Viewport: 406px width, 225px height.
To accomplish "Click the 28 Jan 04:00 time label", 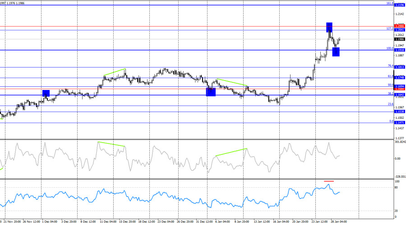I will (339, 222).
